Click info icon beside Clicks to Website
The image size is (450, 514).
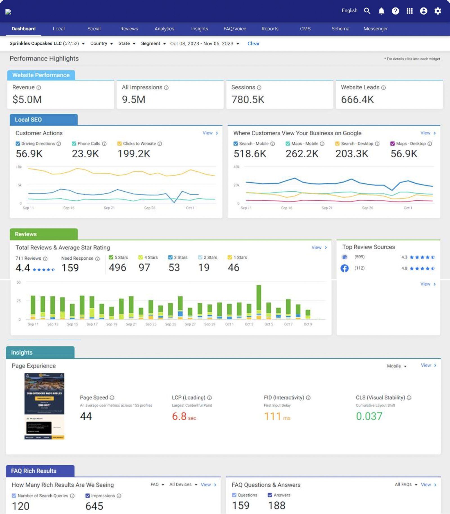pyautogui.click(x=160, y=144)
